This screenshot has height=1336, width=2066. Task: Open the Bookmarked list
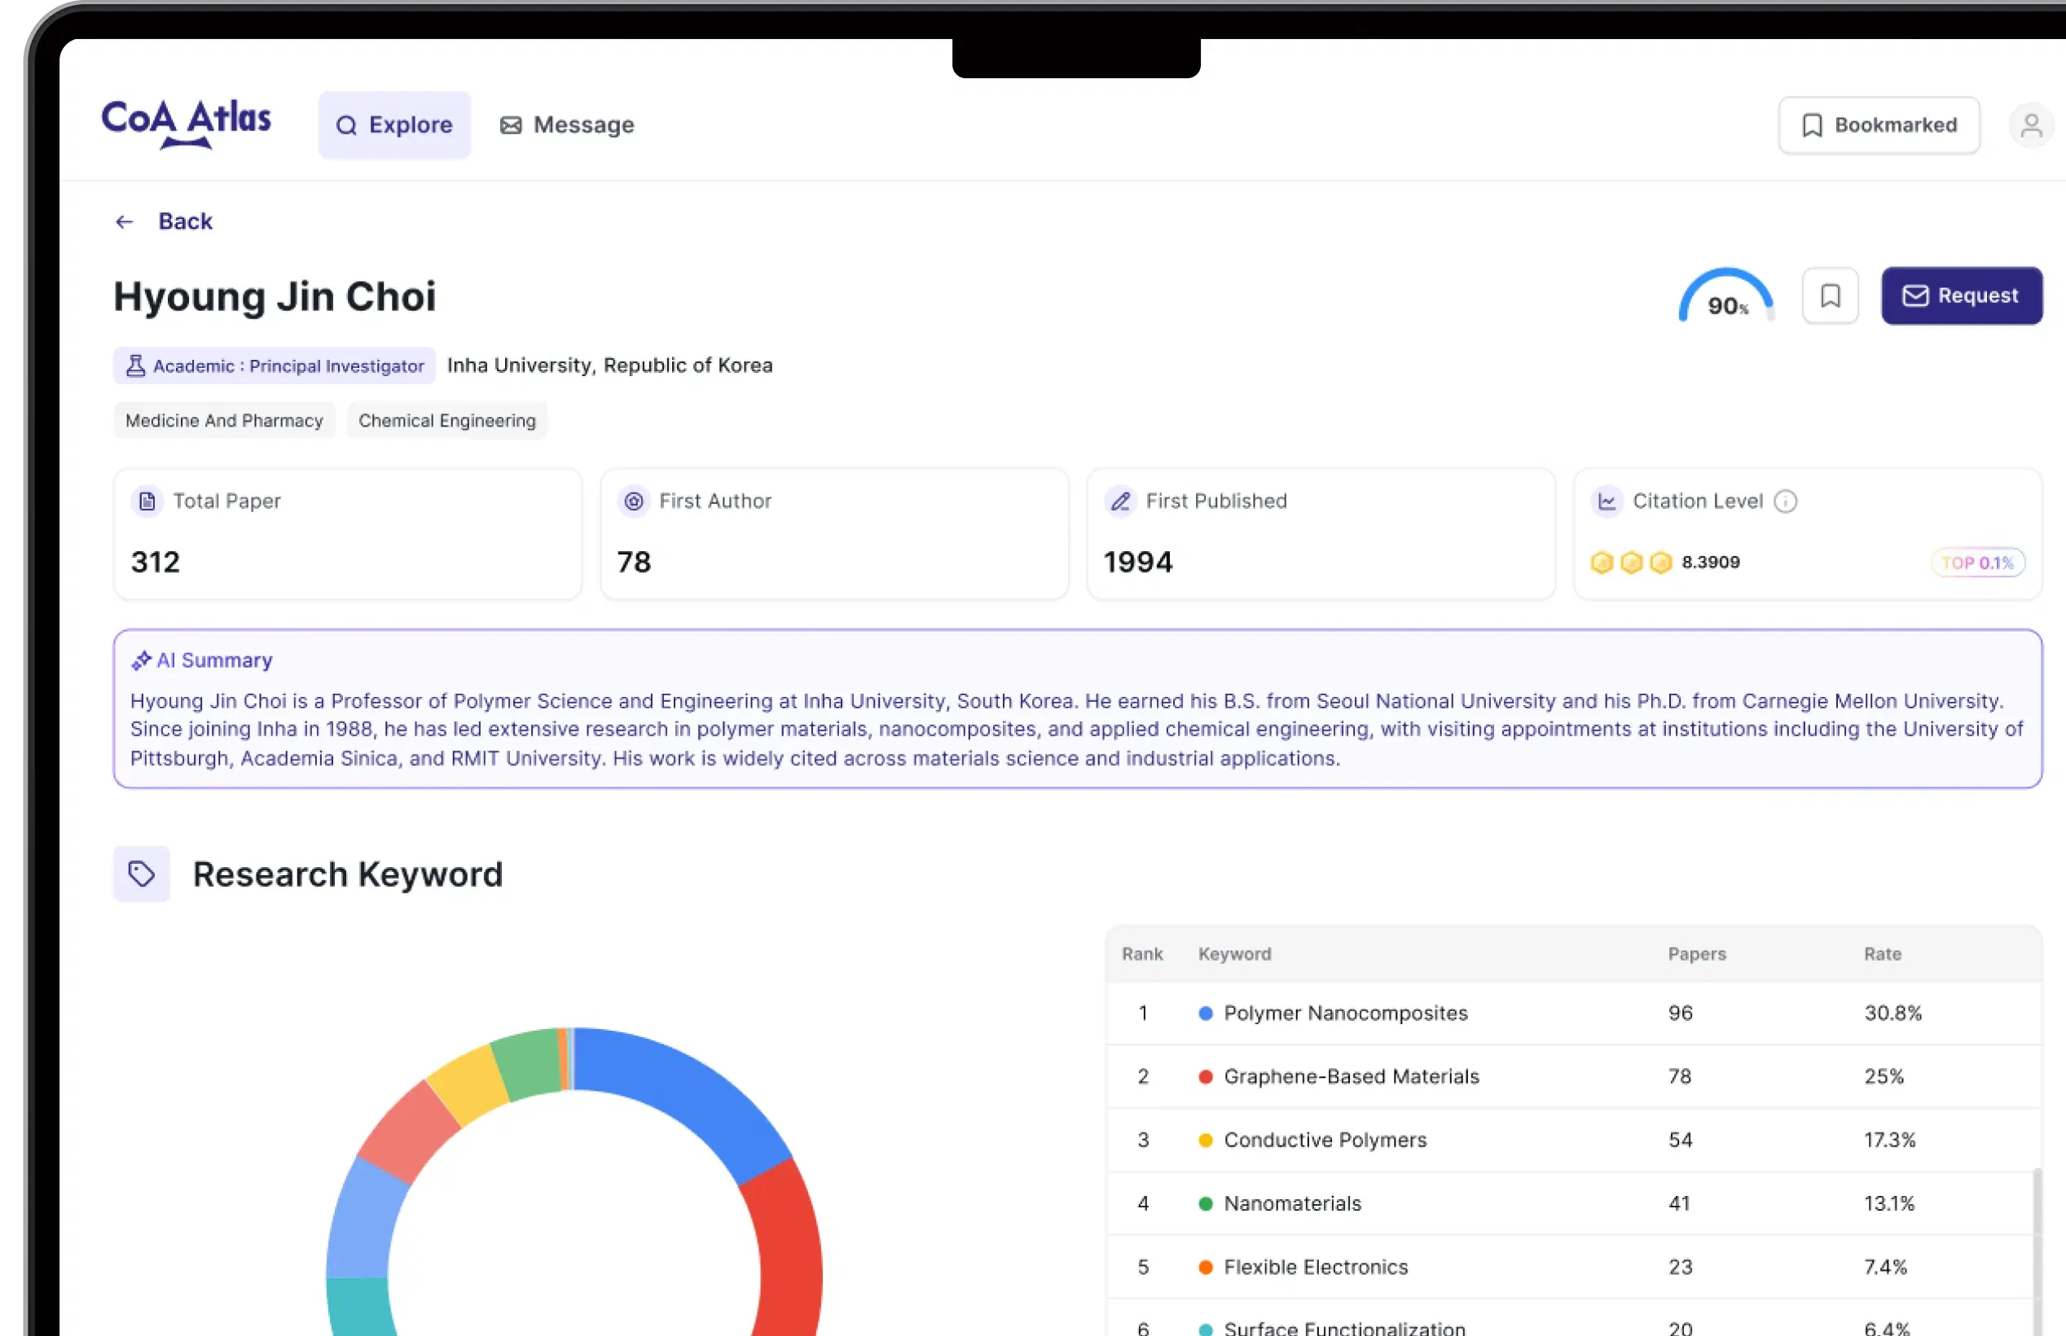[1879, 125]
